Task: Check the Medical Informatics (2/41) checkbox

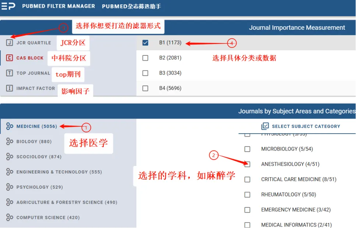Action: pos(247,225)
